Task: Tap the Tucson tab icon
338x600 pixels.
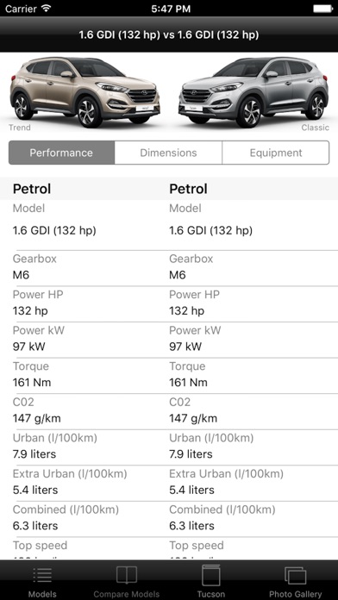Action: (x=211, y=575)
